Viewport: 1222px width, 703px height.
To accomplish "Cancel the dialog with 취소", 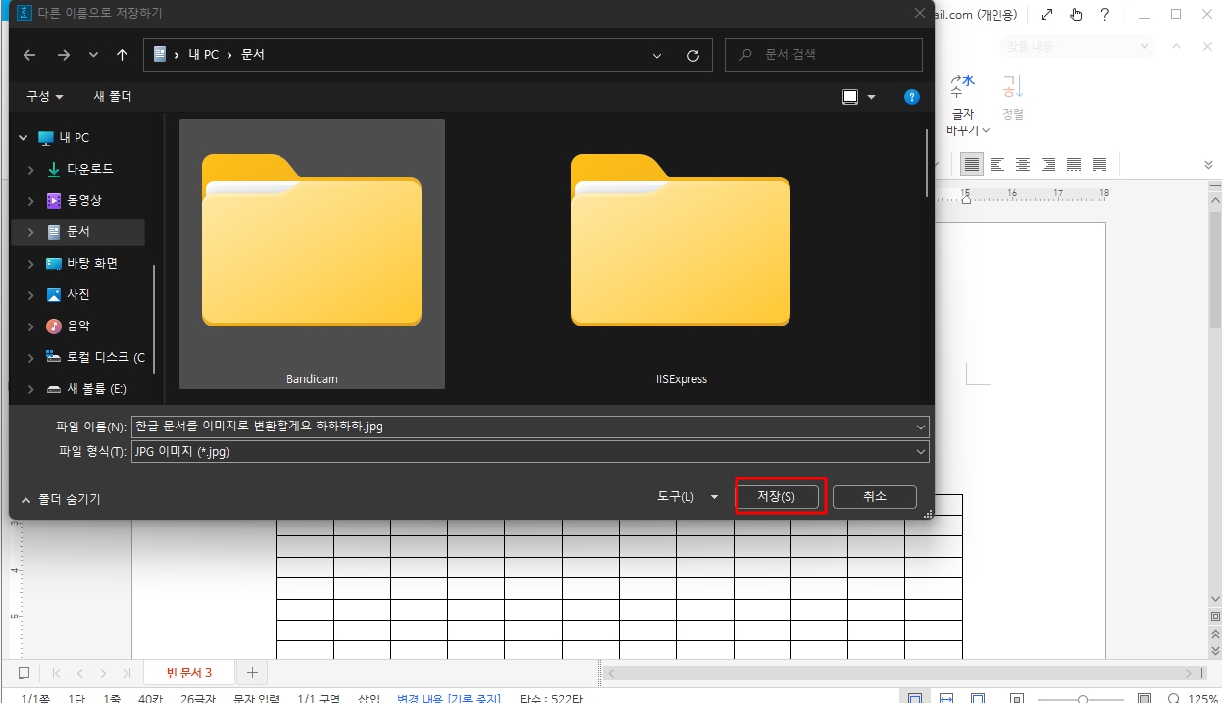I will 875,497.
